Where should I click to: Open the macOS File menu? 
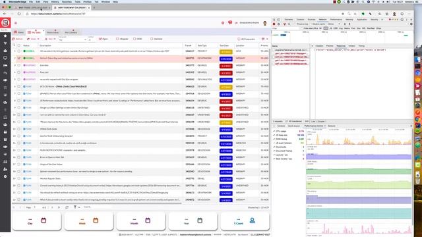coord(31,1)
